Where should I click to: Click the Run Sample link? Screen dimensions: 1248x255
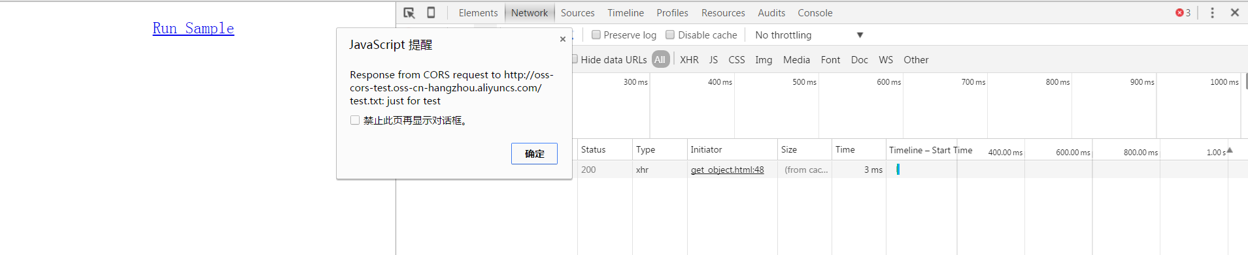pyautogui.click(x=194, y=28)
